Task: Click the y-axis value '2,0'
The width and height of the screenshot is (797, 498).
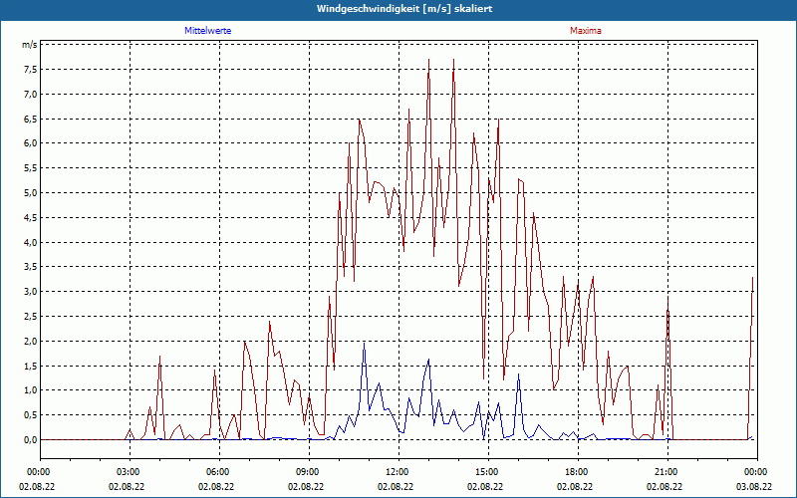Action: (x=31, y=341)
